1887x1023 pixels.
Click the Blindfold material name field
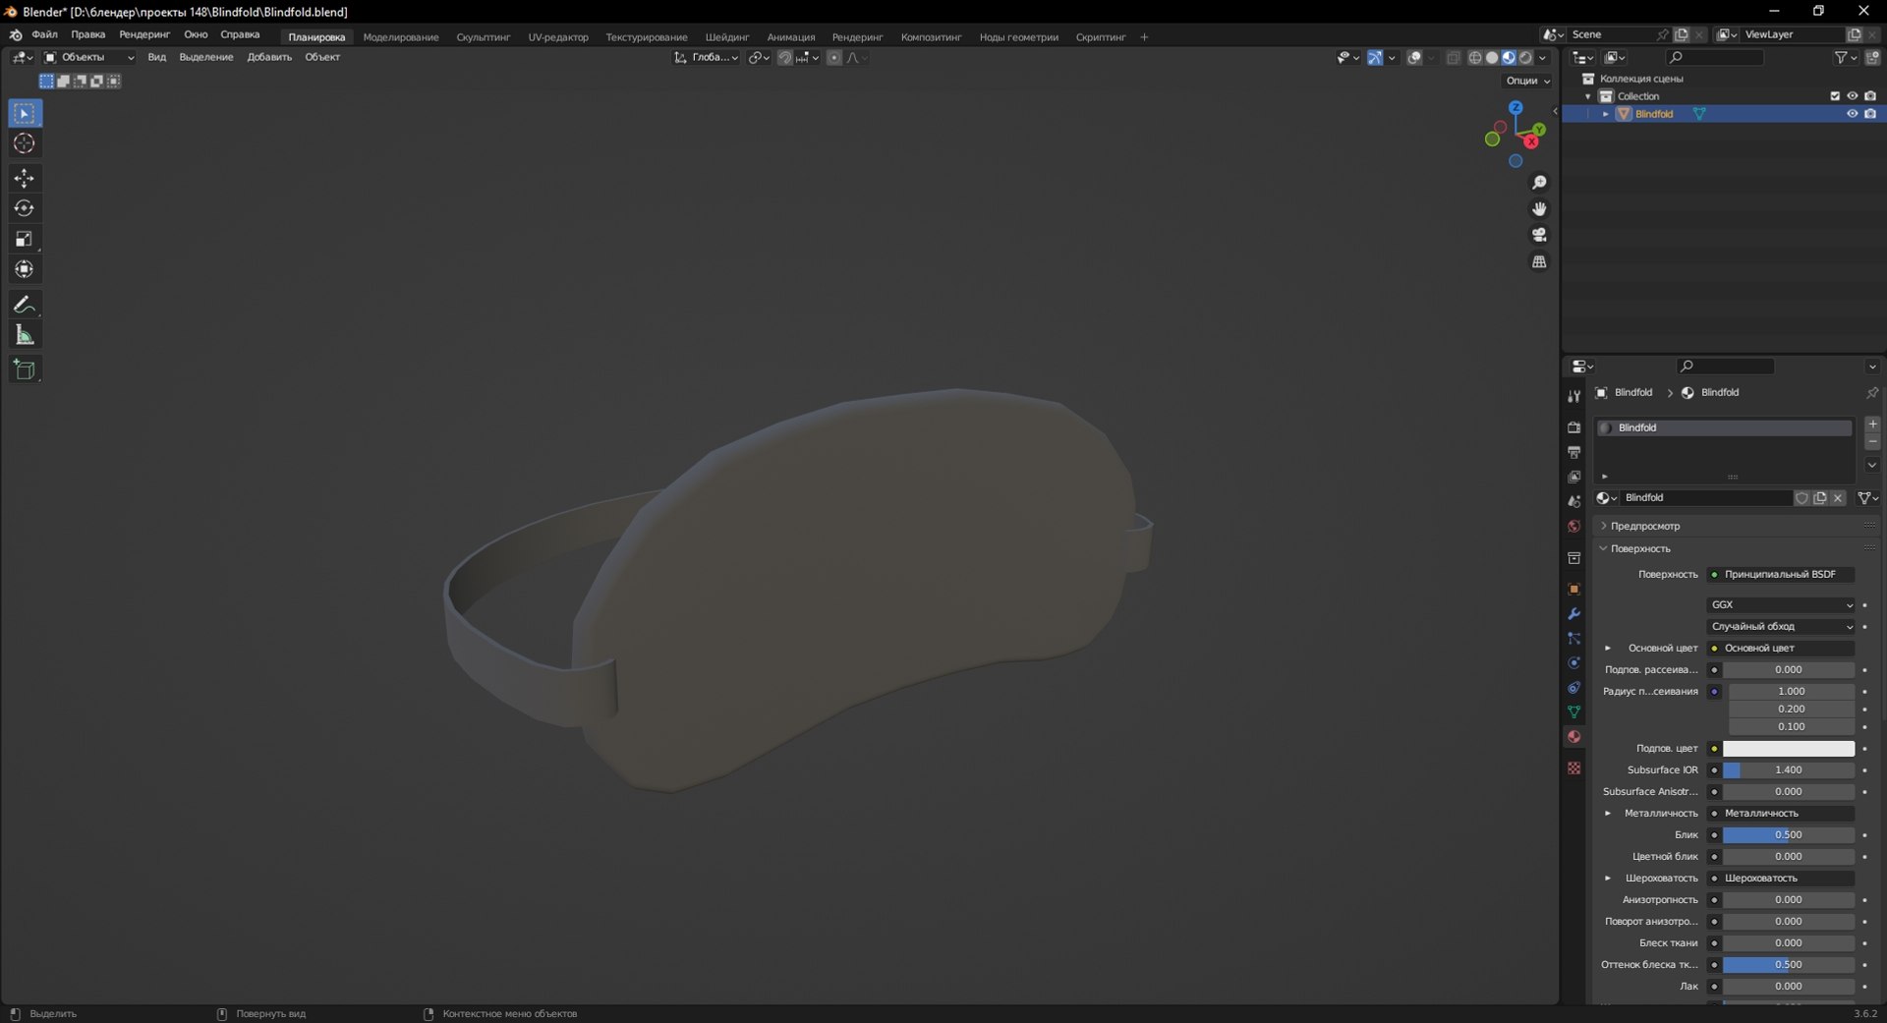click(x=1707, y=498)
